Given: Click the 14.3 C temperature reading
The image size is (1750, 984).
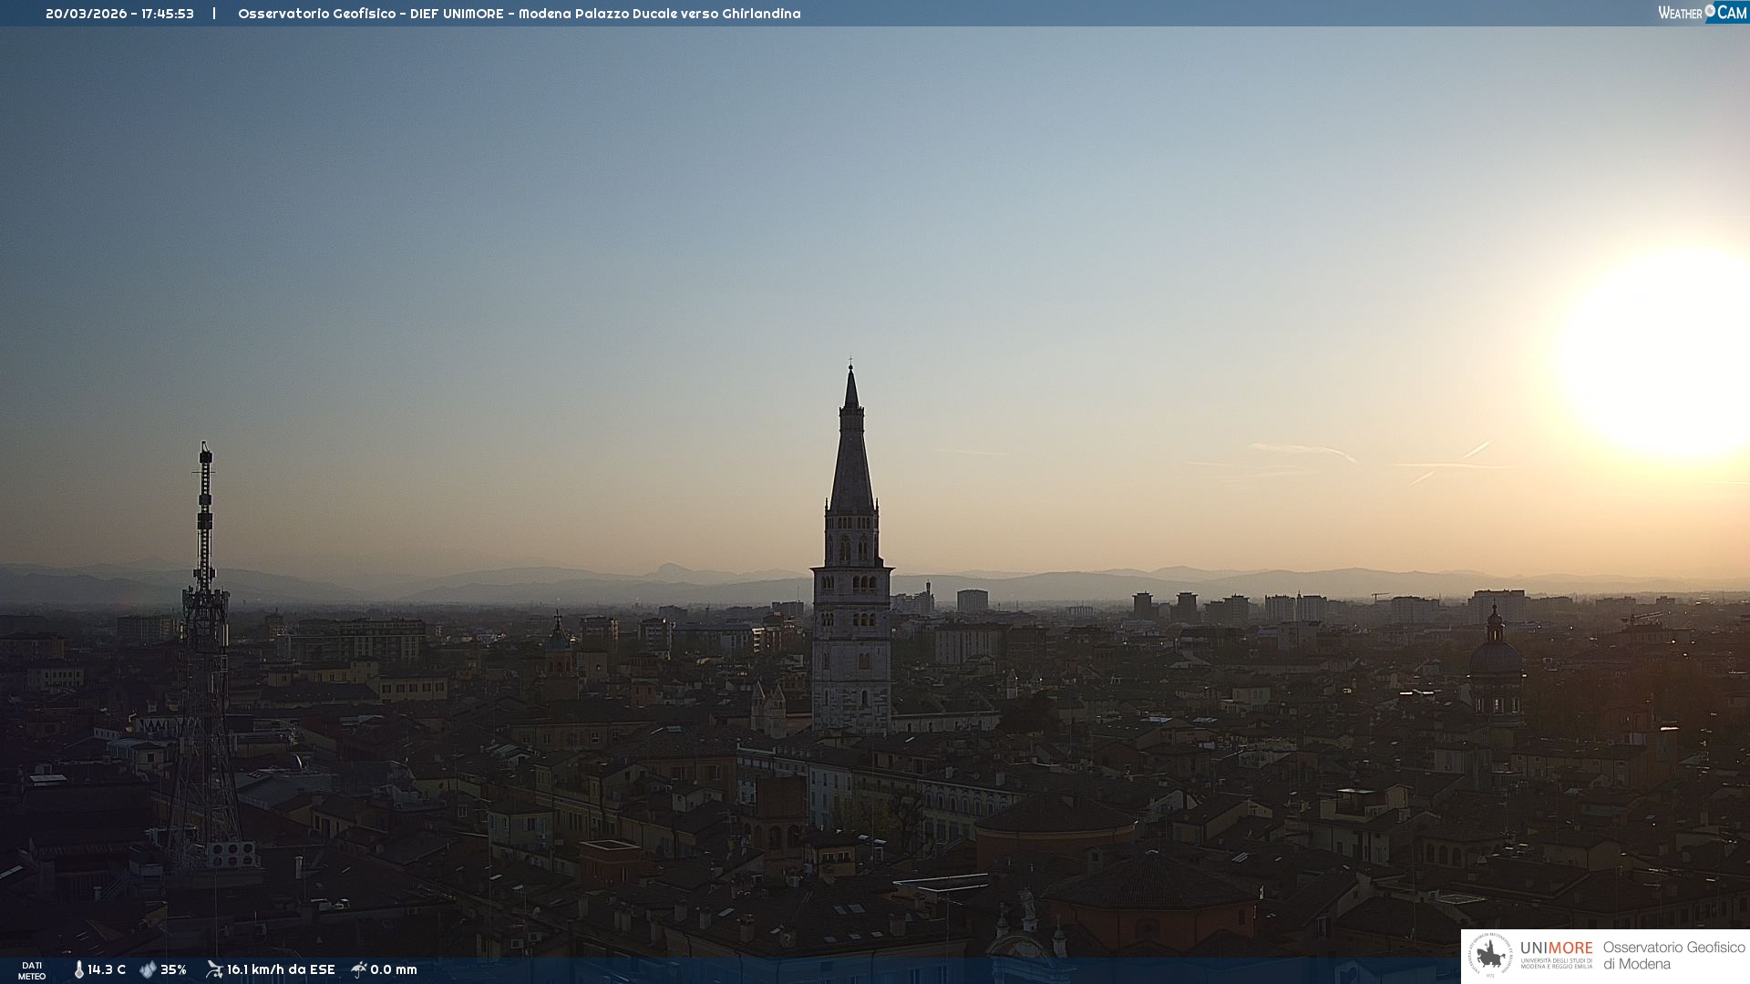Looking at the screenshot, I should [107, 969].
